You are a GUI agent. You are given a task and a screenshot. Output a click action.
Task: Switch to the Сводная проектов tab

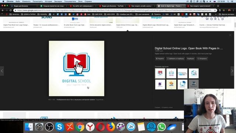click(x=53, y=6)
